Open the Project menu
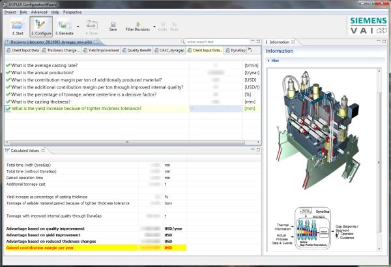The width and height of the screenshot is (391, 267). (x=10, y=12)
